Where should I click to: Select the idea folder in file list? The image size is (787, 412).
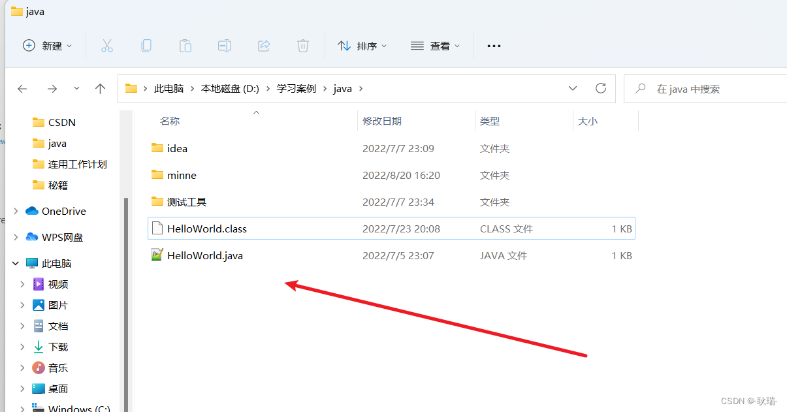tap(391, 148)
